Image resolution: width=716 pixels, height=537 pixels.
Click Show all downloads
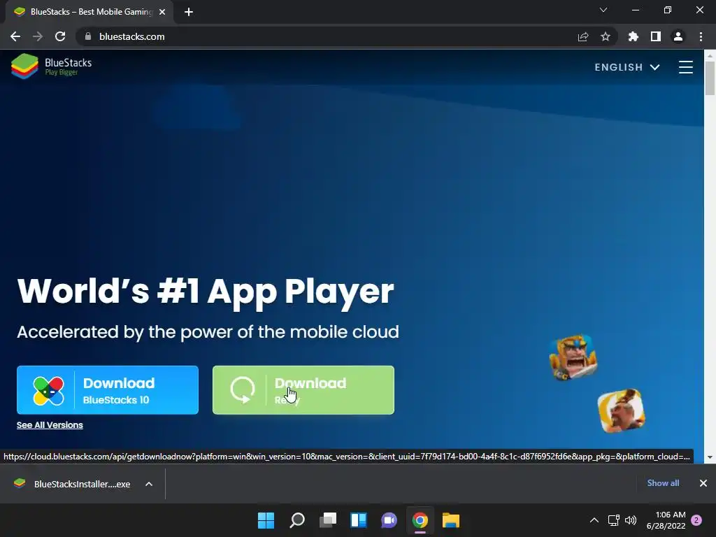(x=663, y=483)
